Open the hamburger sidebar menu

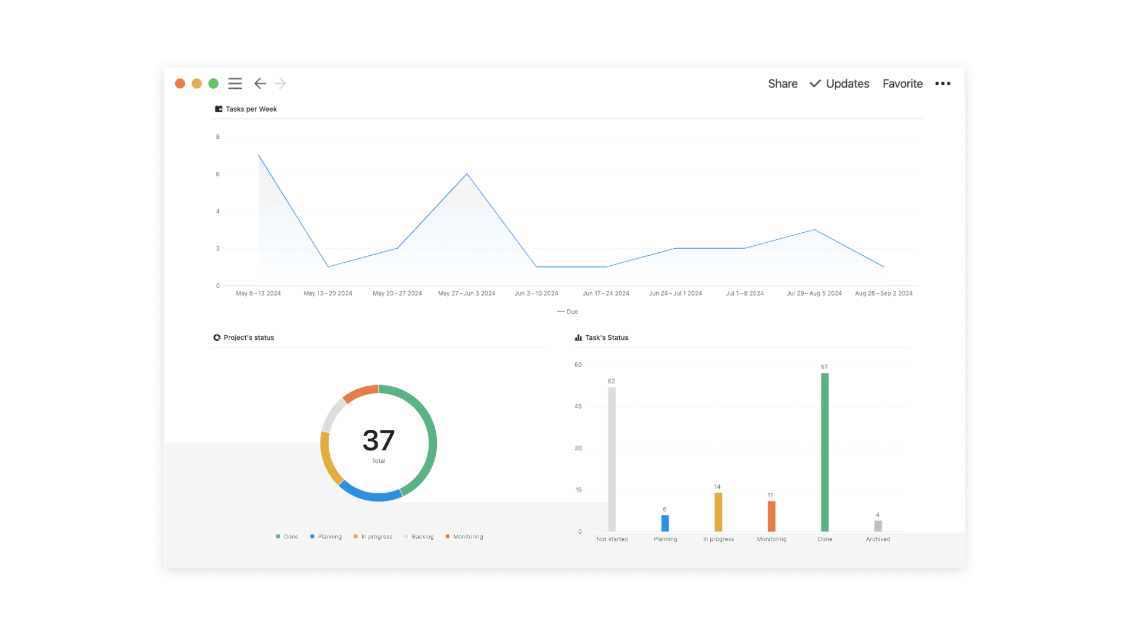coord(235,83)
